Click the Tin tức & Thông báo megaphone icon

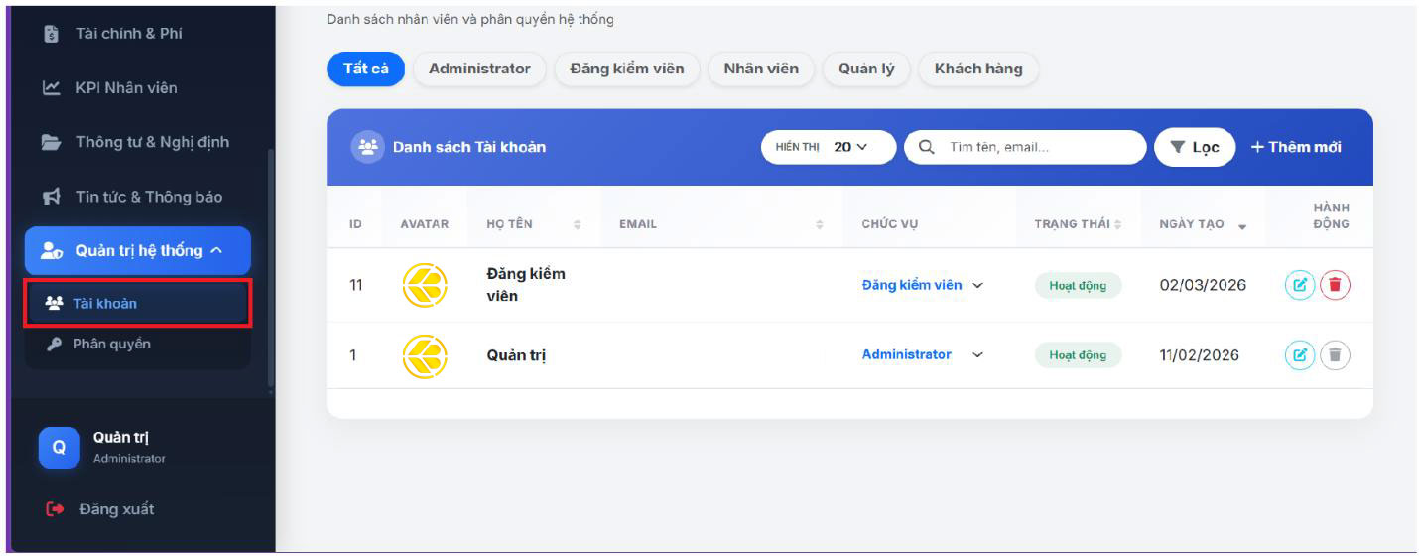click(52, 197)
